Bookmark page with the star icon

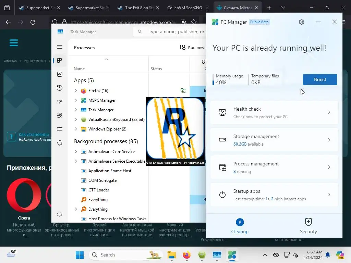(194, 22)
